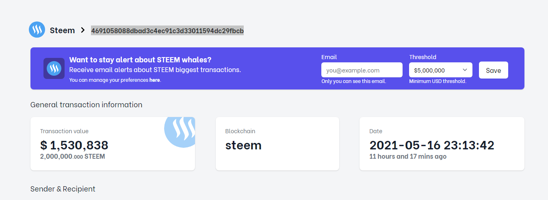
Task: Click the Threshold dropdown chevron arrow
Action: 465,70
